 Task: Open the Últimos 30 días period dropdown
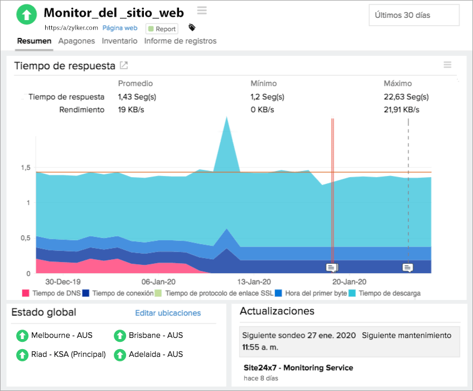[414, 15]
